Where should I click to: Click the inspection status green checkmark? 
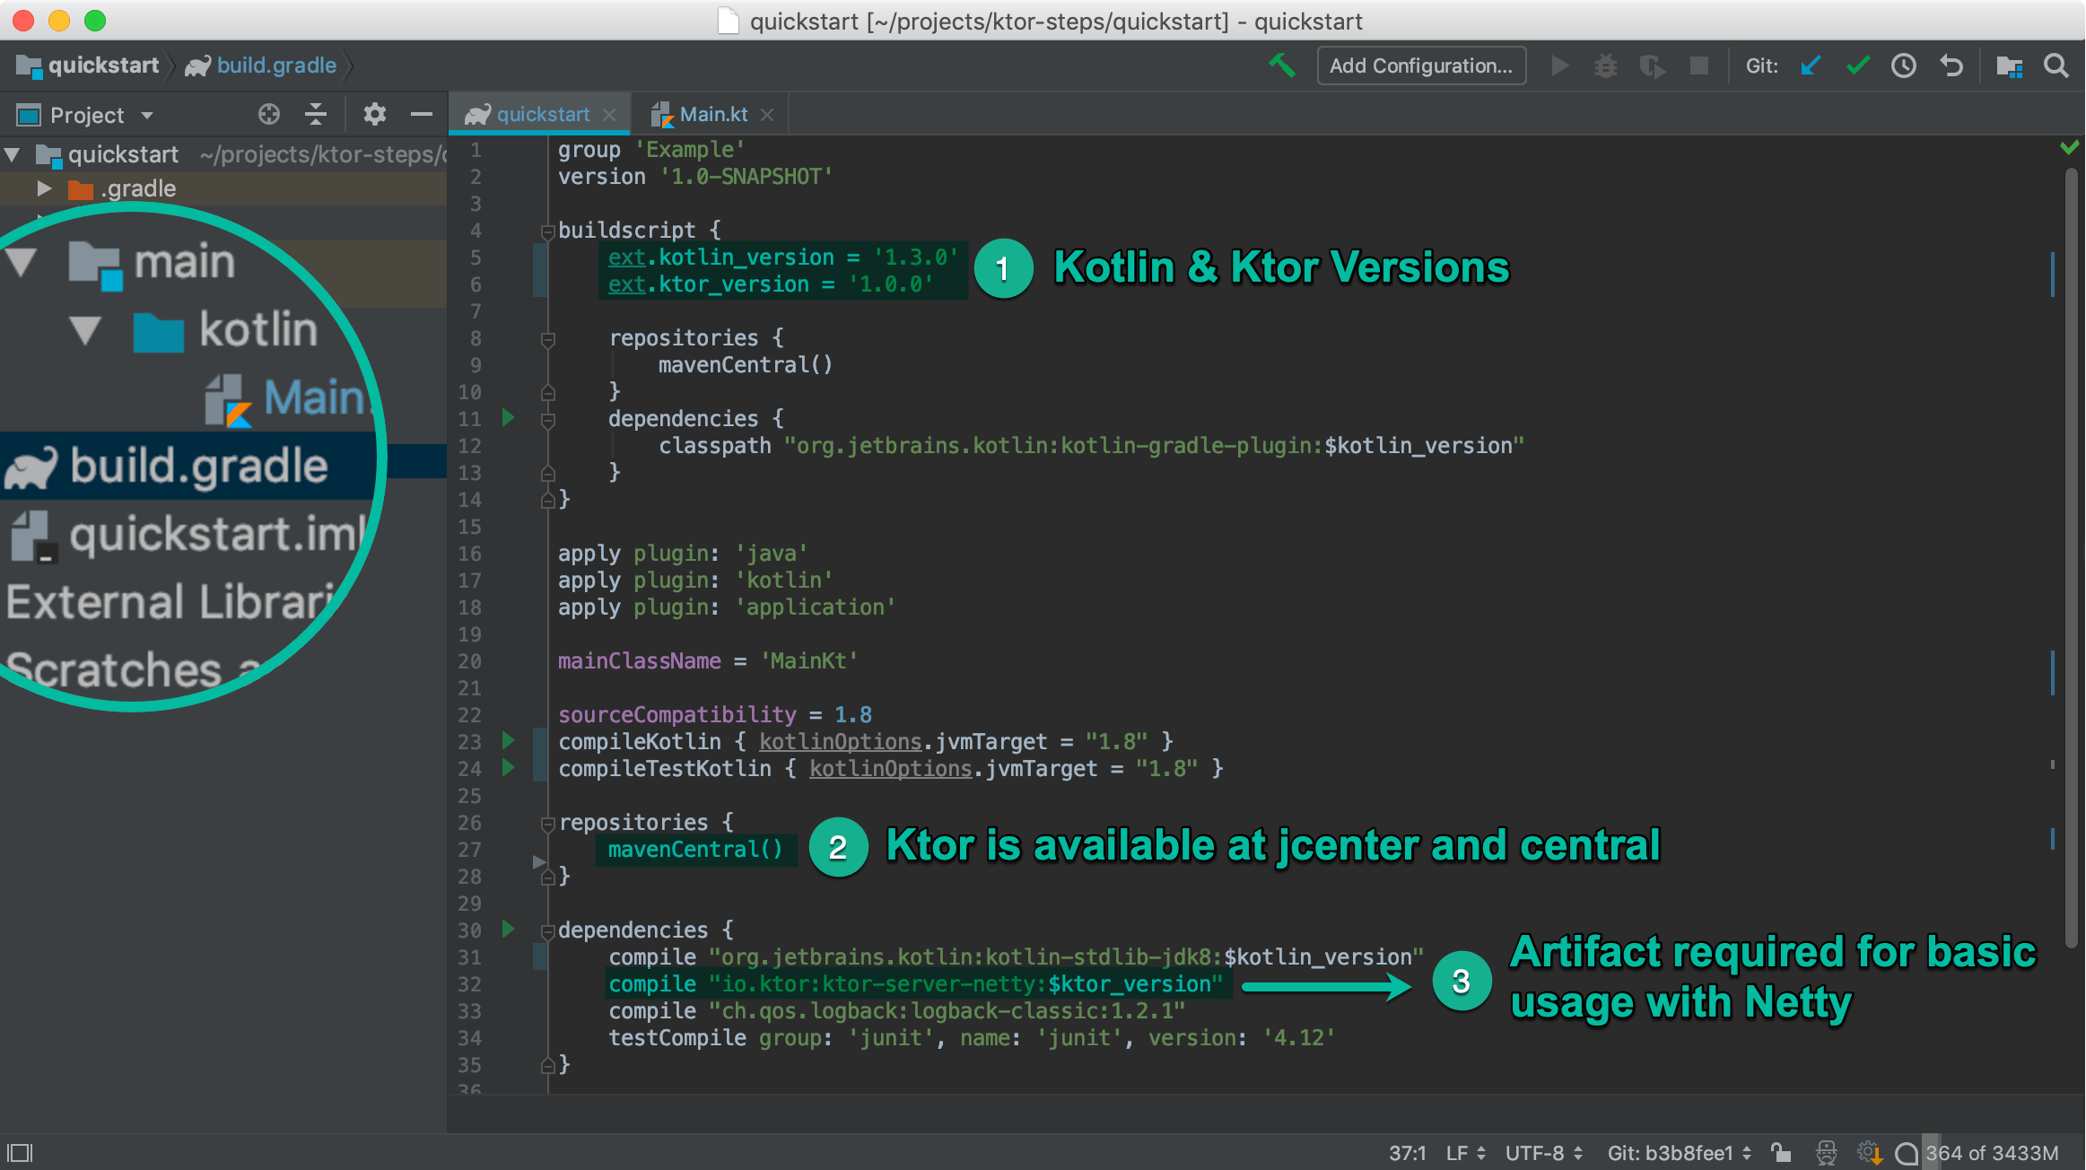coord(2069,148)
